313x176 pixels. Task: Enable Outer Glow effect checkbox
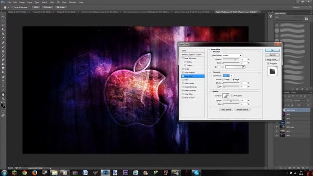182,94
